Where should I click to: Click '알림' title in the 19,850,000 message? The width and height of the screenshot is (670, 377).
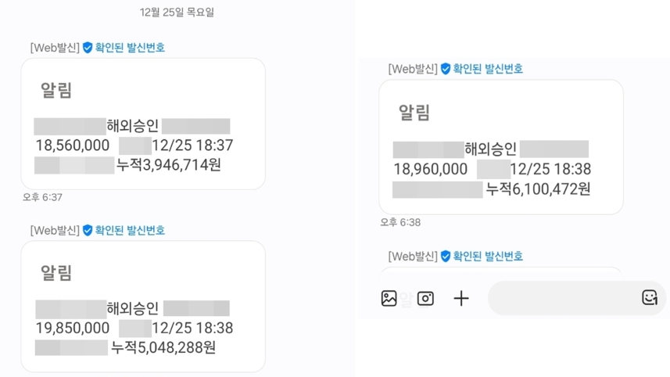coord(56,273)
